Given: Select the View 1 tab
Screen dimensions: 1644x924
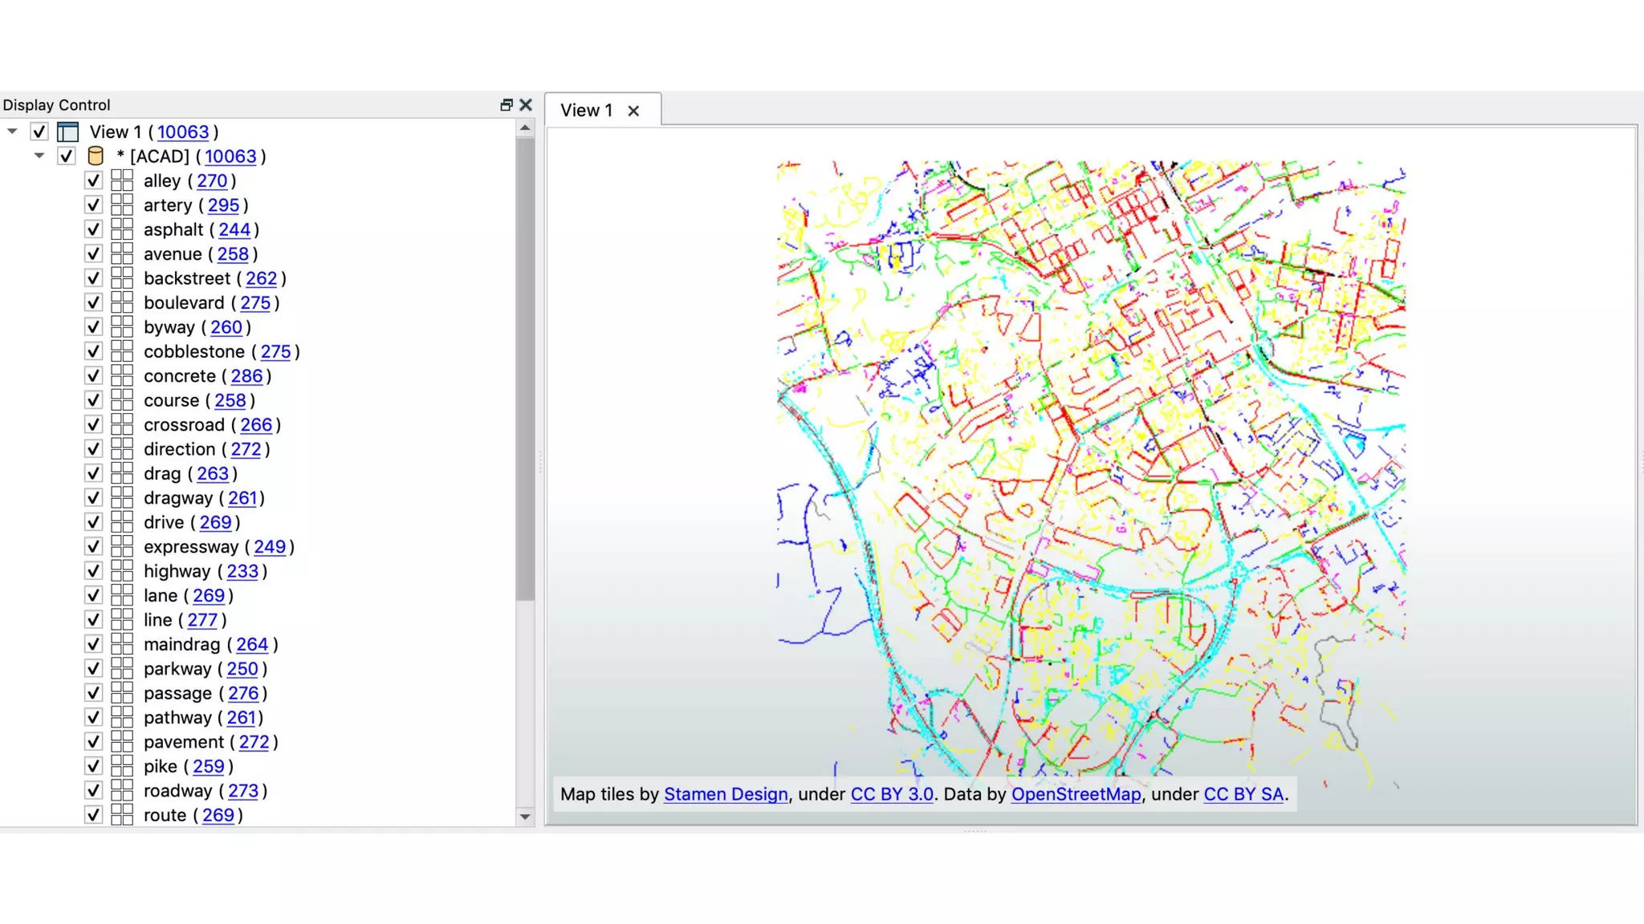Looking at the screenshot, I should (x=587, y=111).
